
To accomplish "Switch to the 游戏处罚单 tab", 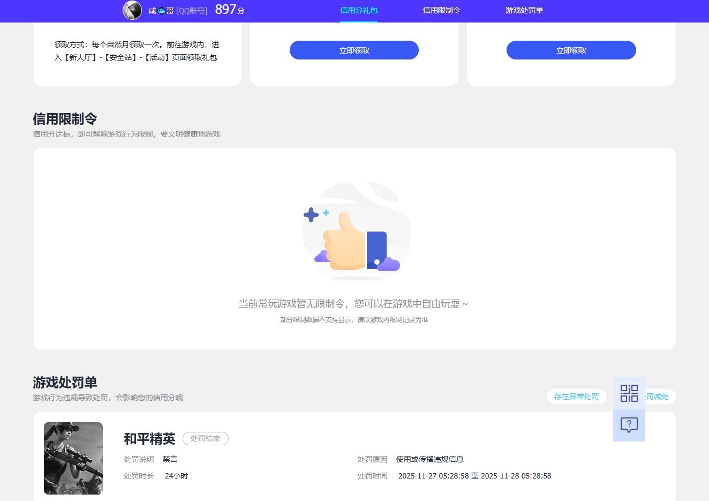I will point(524,10).
